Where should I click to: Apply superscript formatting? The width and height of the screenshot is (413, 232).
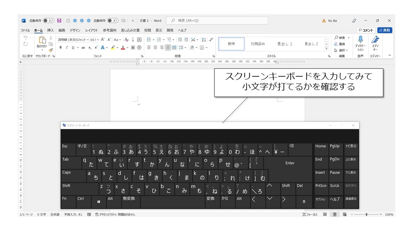pyautogui.click(x=96, y=47)
